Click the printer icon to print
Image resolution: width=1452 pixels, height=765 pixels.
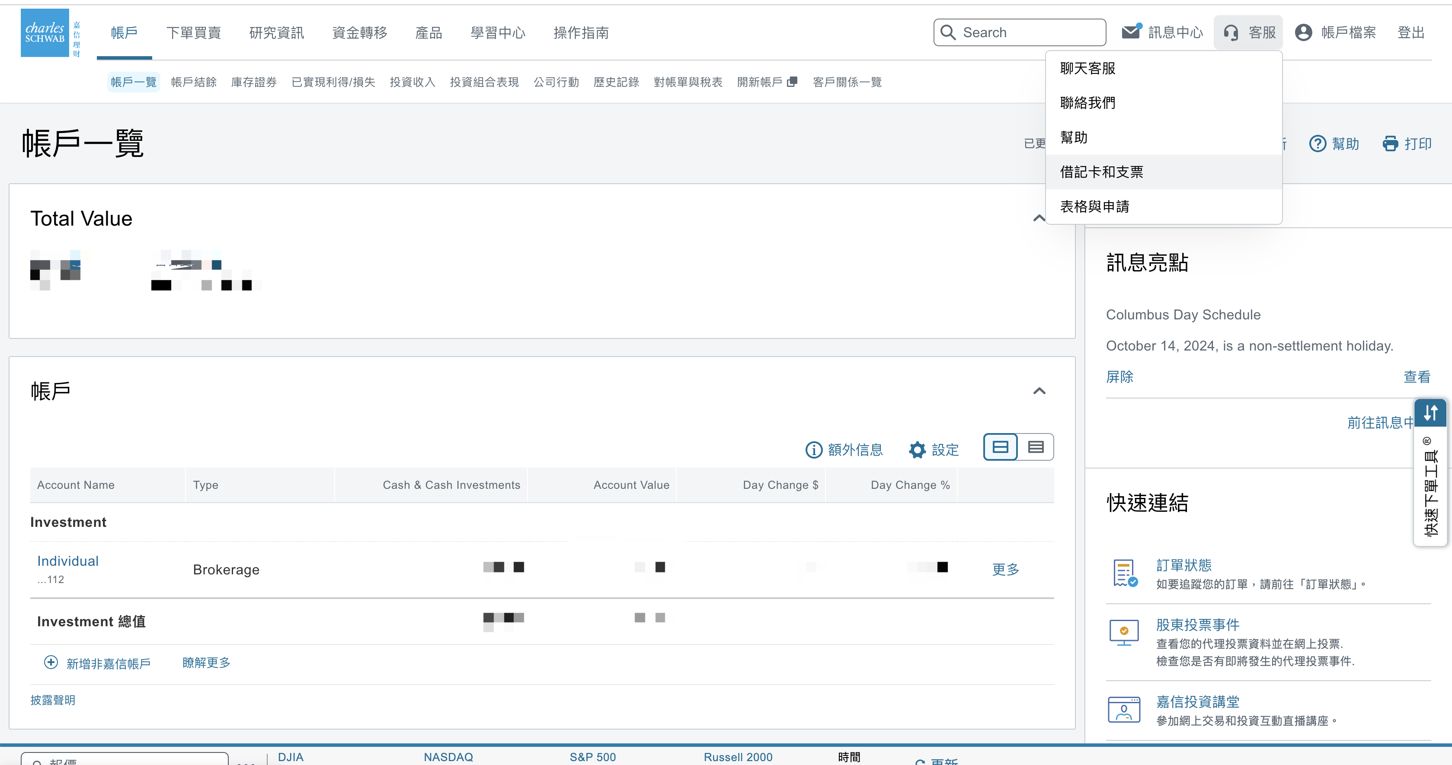pos(1390,143)
